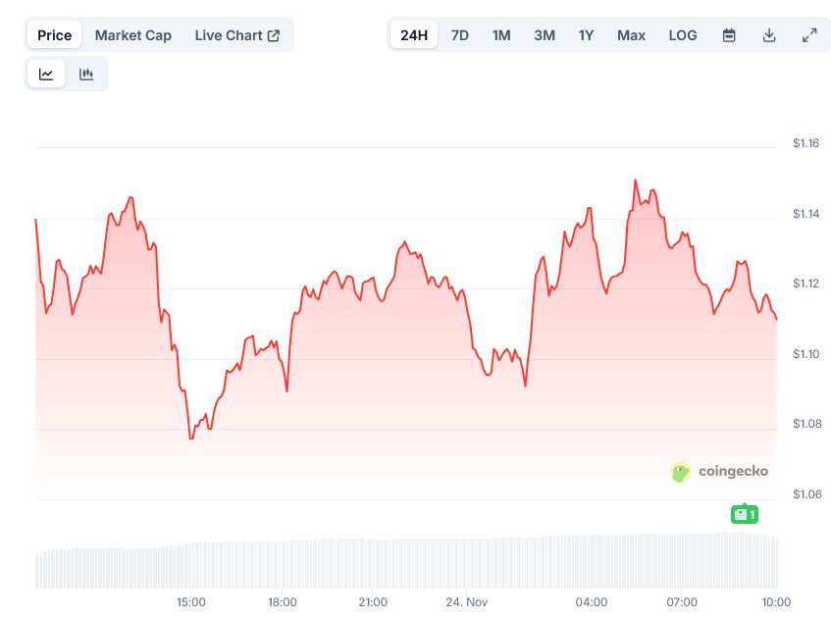Select the Price tab
This screenshot has width=831, height=619.
coord(54,34)
